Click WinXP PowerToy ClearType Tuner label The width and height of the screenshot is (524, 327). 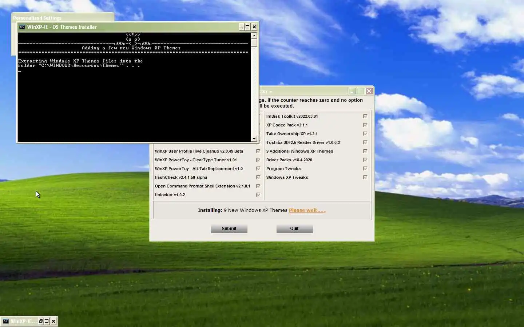point(196,160)
